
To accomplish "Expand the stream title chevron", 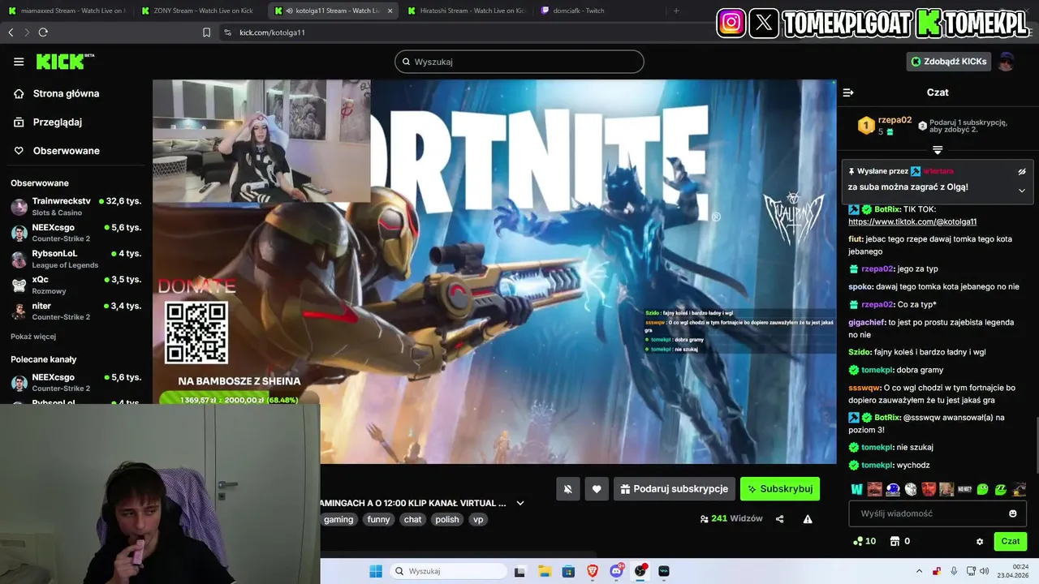I will [x=520, y=503].
